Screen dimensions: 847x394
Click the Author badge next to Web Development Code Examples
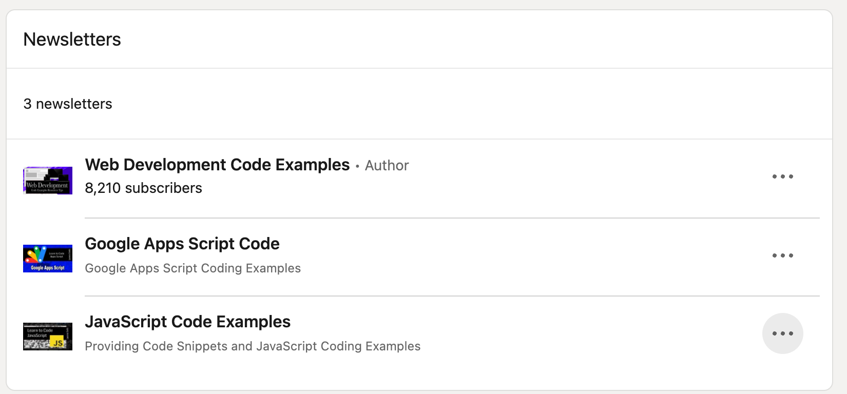coord(386,166)
